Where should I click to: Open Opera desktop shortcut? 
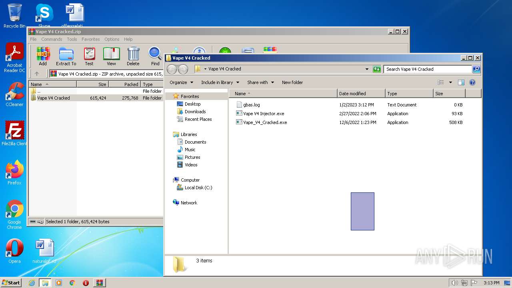click(14, 251)
